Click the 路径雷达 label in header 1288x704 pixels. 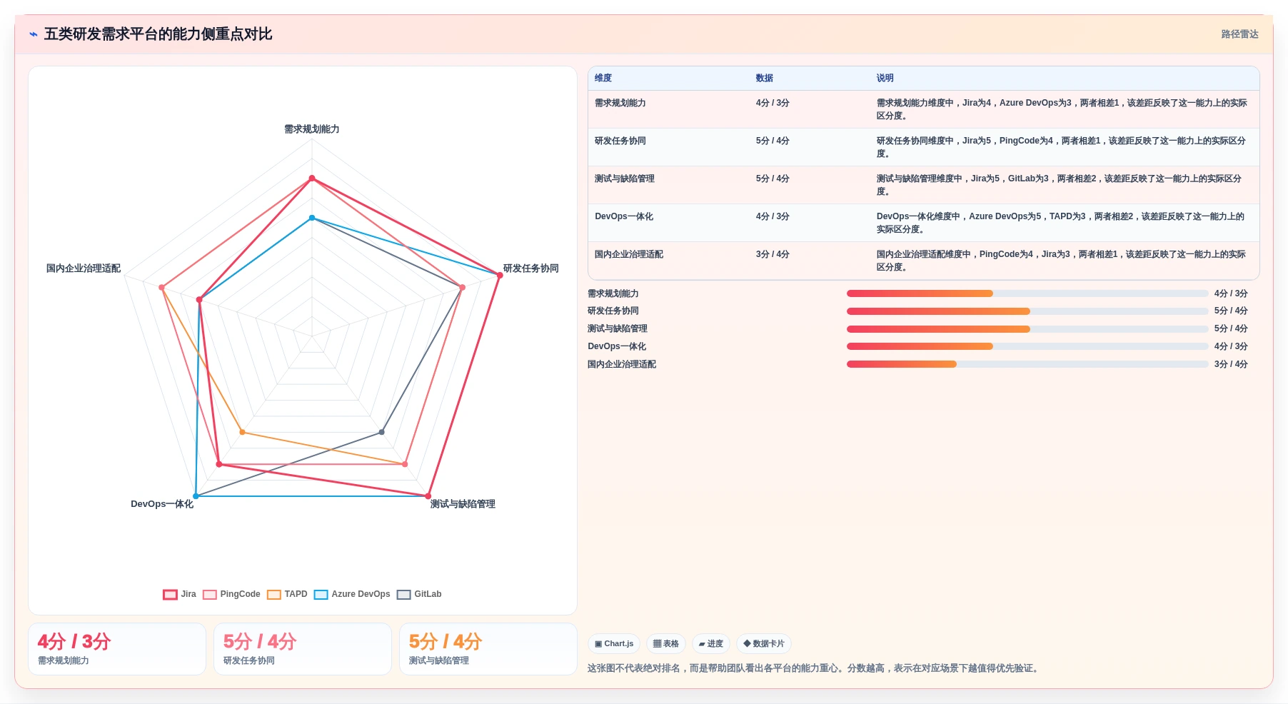coord(1239,34)
